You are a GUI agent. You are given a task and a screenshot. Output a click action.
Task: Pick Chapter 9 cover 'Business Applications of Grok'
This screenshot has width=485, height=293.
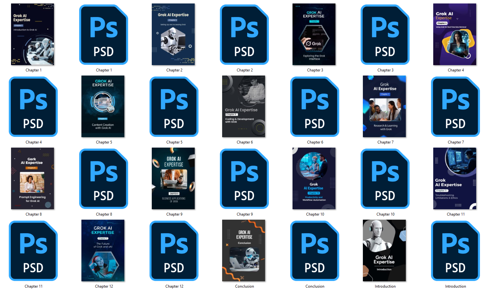tap(173, 178)
